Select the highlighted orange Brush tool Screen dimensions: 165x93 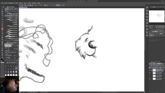coord(2,29)
